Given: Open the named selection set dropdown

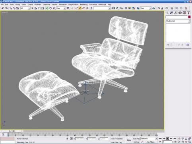Looking at the screenshot, I should 102,8.
